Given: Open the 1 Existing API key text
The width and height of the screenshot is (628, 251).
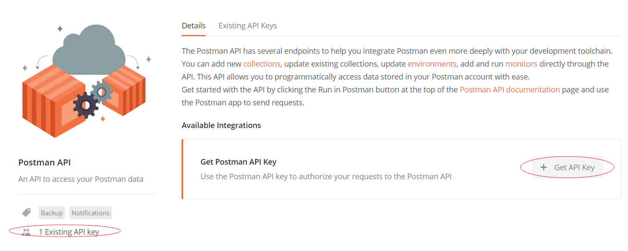Looking at the screenshot, I should (x=69, y=232).
